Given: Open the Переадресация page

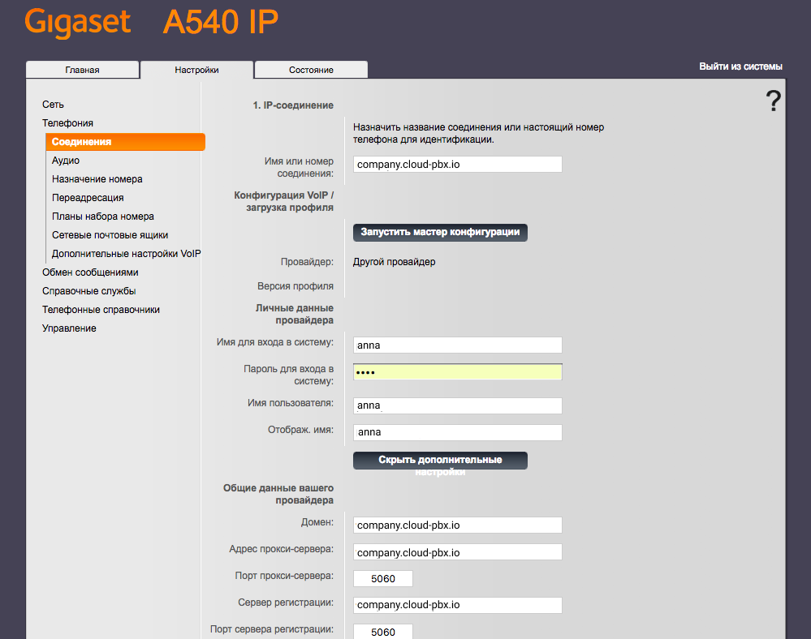Looking at the screenshot, I should point(88,198).
